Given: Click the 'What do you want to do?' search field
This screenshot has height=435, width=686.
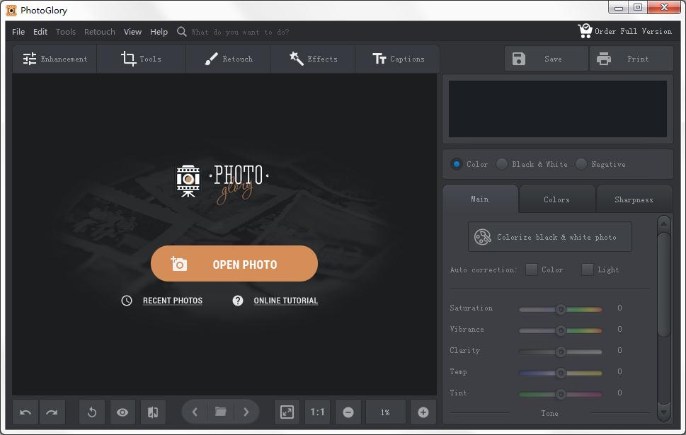Looking at the screenshot, I should pyautogui.click(x=240, y=32).
